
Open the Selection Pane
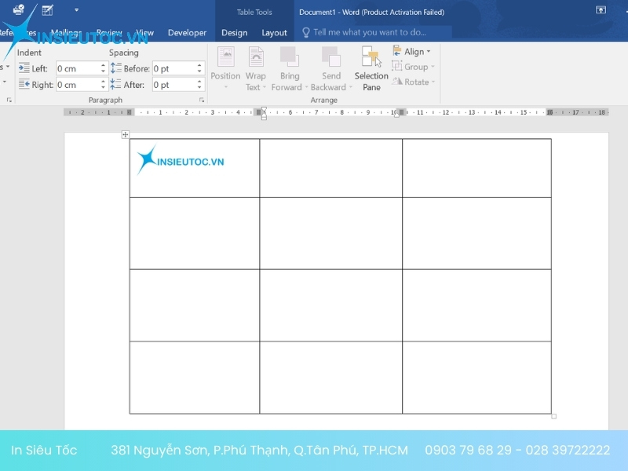pyautogui.click(x=371, y=68)
